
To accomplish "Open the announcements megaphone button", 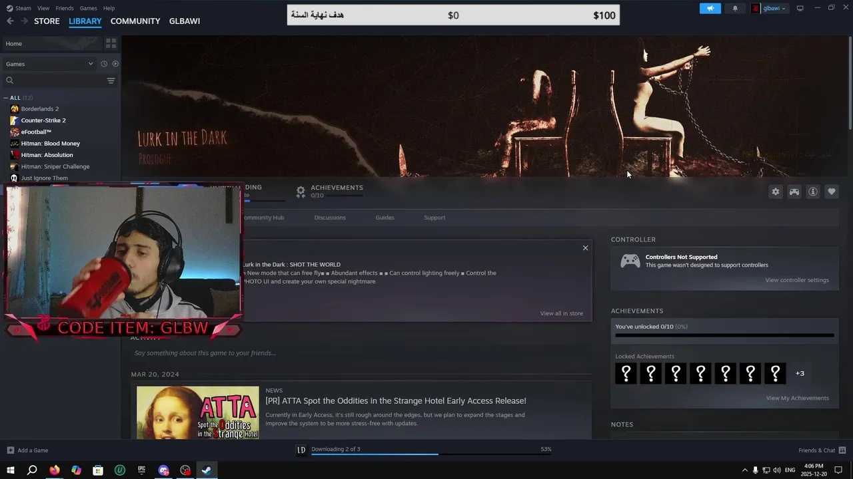I will point(710,8).
